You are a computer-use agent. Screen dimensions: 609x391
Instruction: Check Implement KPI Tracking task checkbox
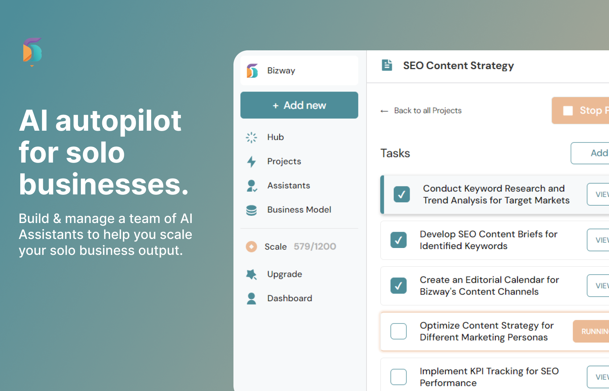pos(398,377)
